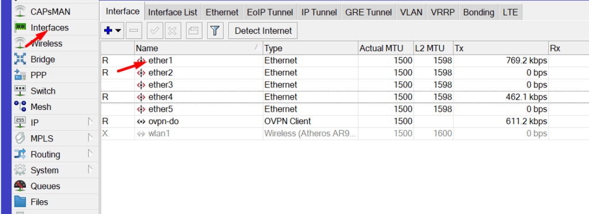Open the VLAN tab
Image resolution: width=589 pixels, height=214 pixels.
click(411, 13)
